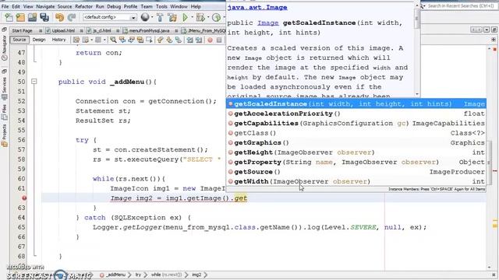Click the New File toolbar icon

(9, 17)
